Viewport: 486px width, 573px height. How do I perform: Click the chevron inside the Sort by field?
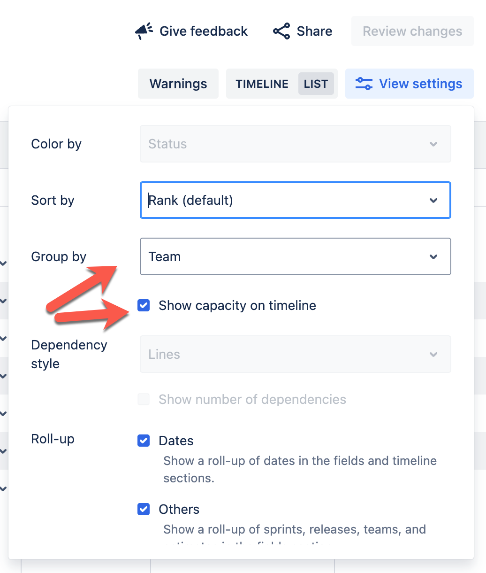tap(433, 200)
